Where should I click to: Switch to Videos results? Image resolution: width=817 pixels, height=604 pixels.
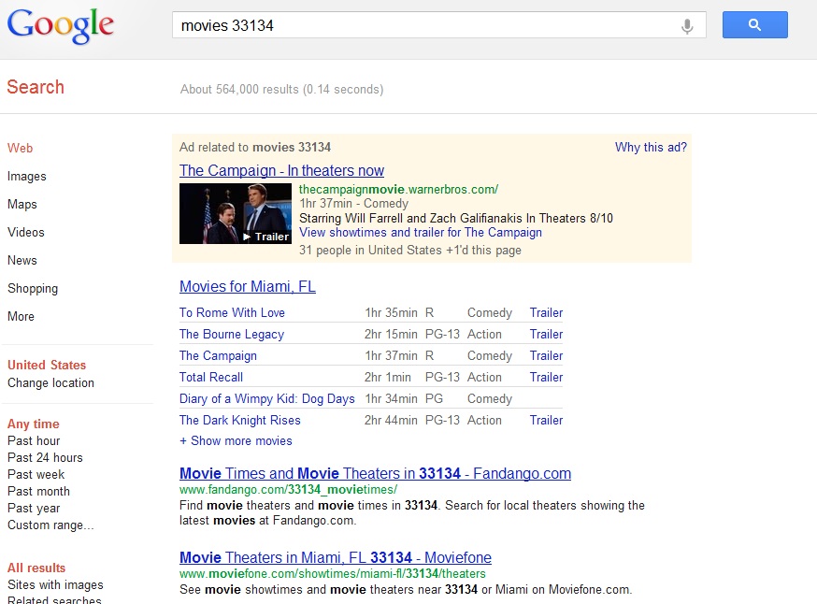(x=25, y=233)
